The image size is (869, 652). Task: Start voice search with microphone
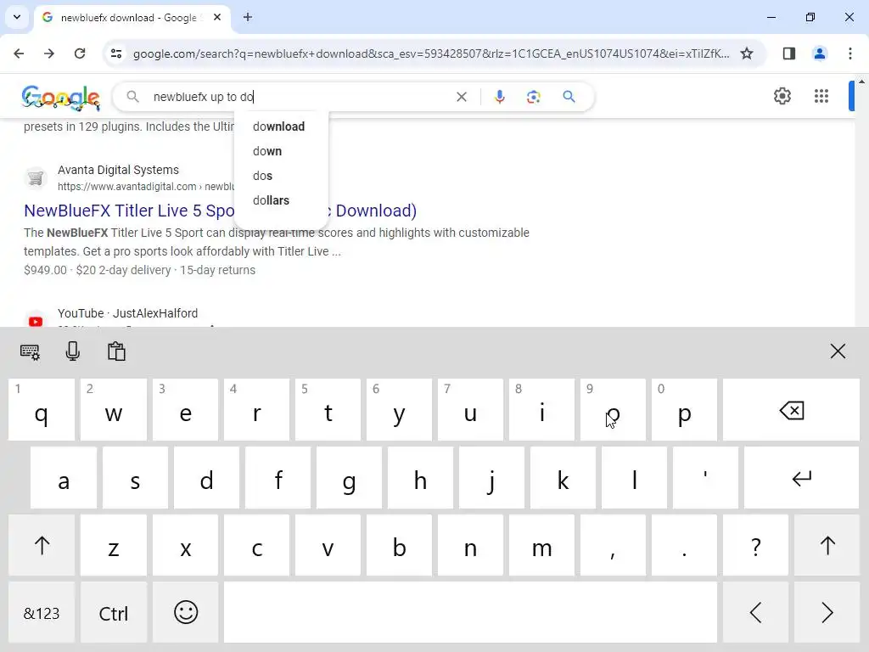click(x=499, y=97)
